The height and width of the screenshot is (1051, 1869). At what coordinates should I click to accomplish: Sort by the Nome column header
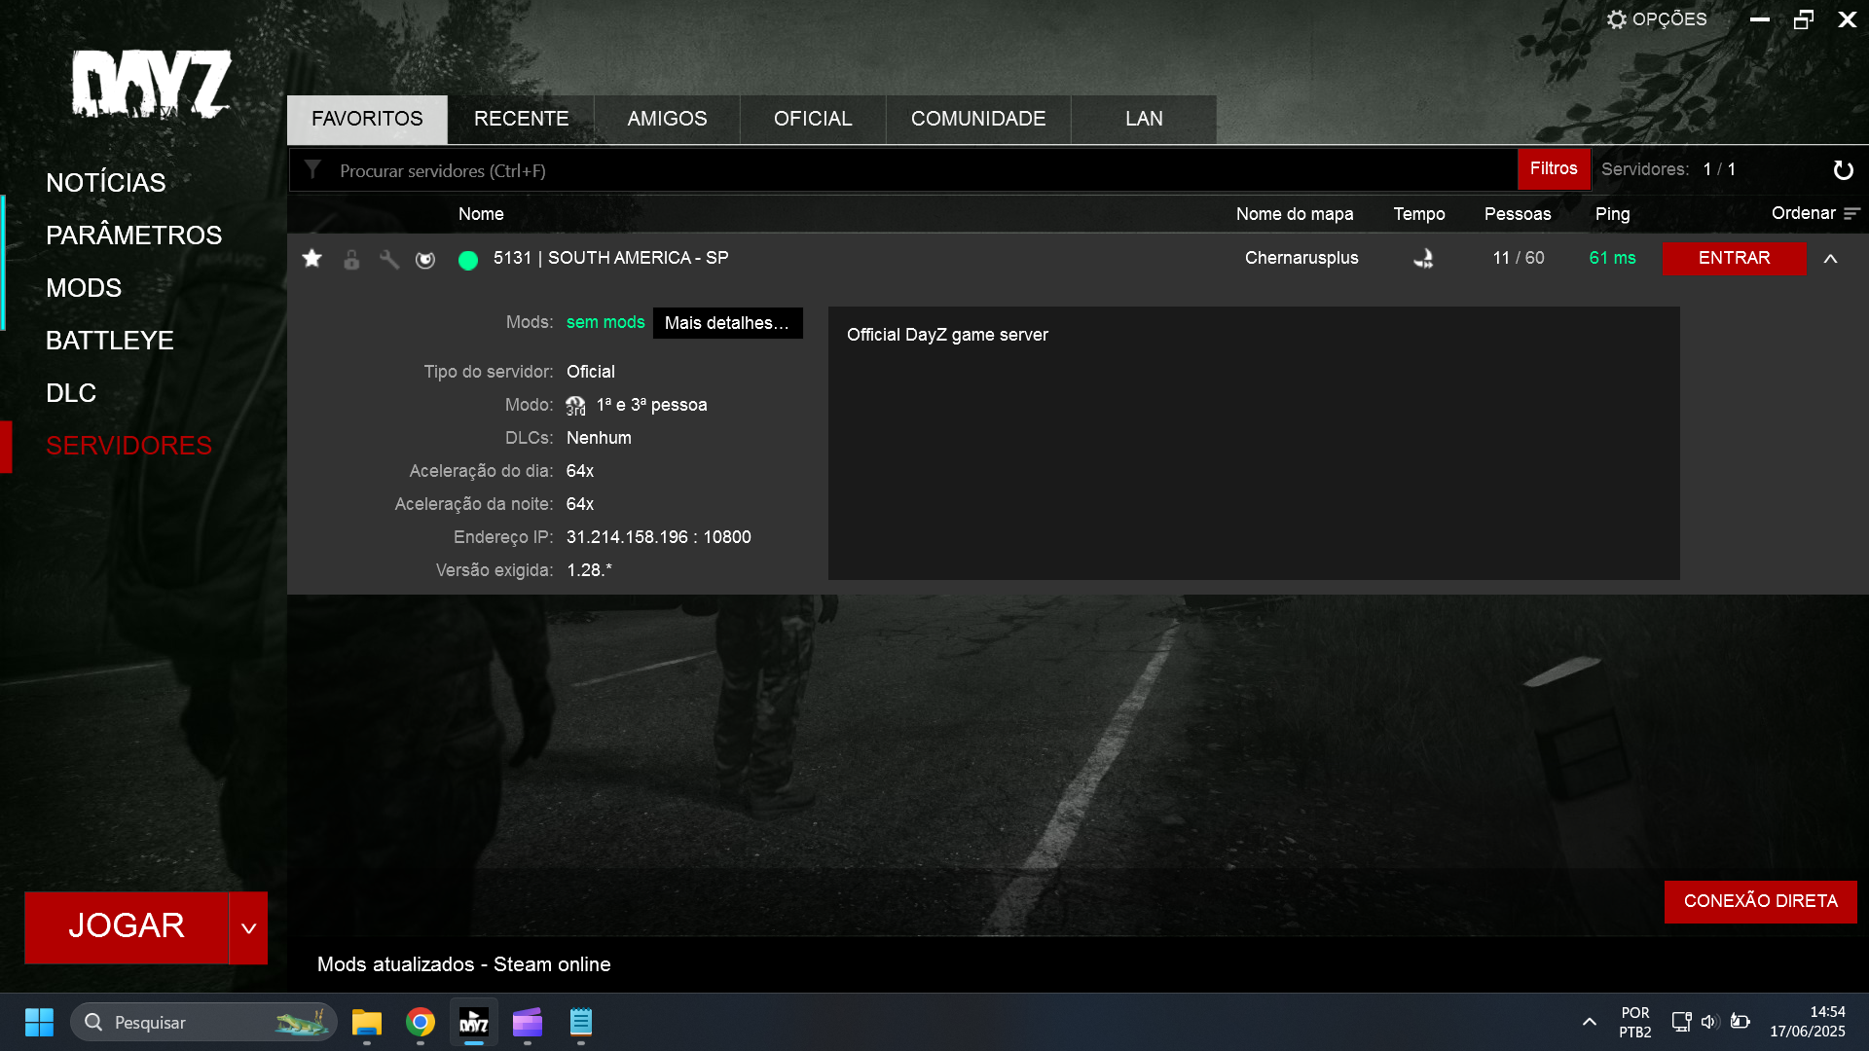click(x=481, y=214)
